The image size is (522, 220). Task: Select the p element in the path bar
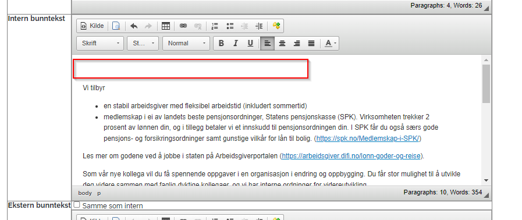[99, 193]
